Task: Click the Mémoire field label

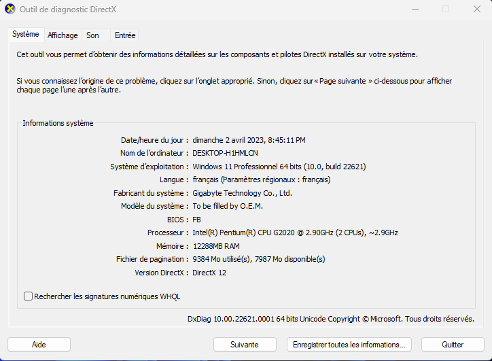Action: pyautogui.click(x=172, y=246)
